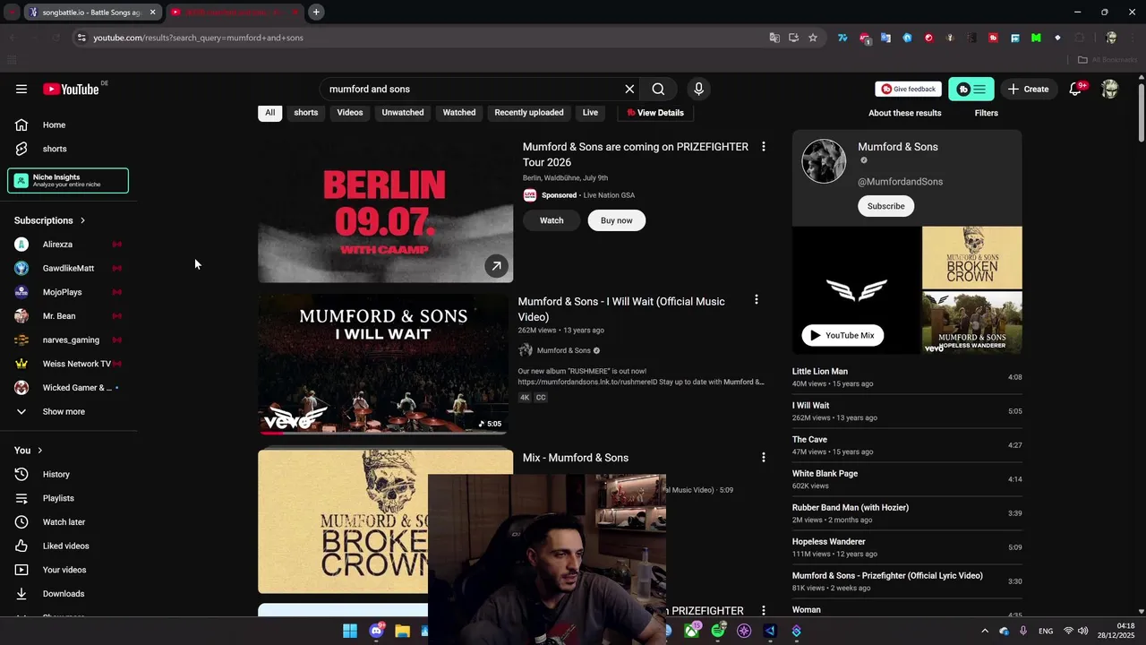Switch to the songbattle.io browser tab

click(90, 13)
